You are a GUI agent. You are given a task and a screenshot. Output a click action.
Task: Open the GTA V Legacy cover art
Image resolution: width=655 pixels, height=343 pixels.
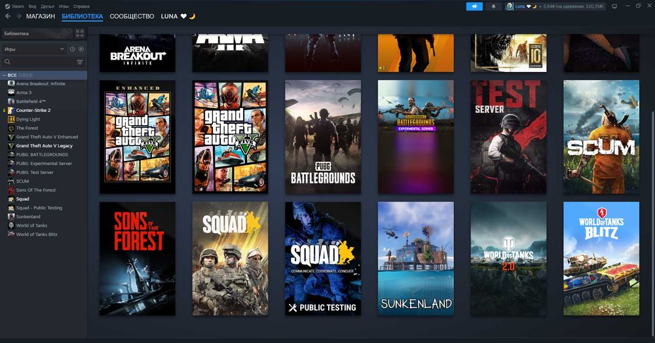pyautogui.click(x=230, y=137)
